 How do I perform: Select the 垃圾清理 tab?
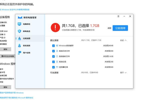(x=30, y=38)
